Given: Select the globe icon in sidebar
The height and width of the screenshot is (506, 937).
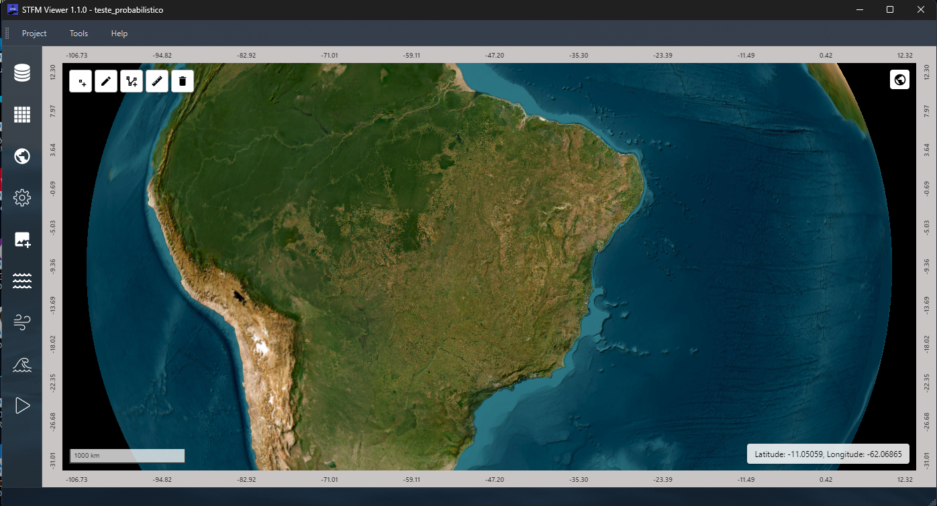Looking at the screenshot, I should tap(22, 156).
